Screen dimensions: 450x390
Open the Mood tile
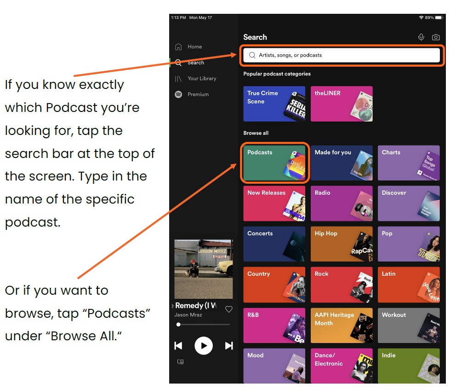coord(274,366)
